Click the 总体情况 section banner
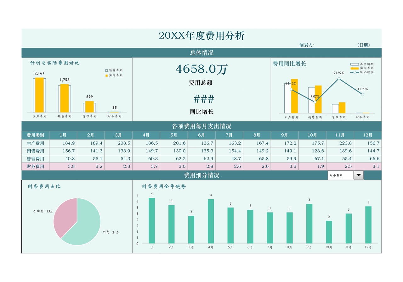 (x=201, y=53)
